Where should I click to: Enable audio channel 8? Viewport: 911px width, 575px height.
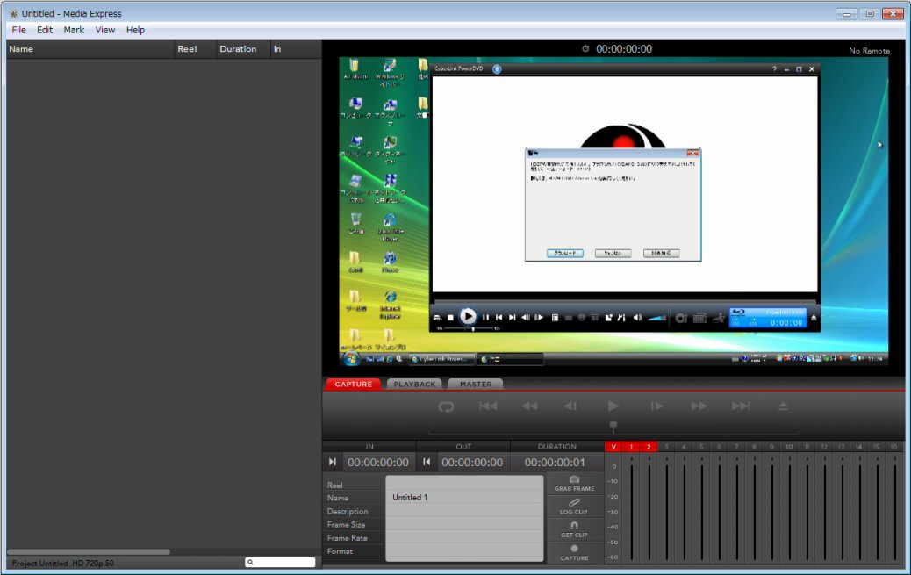coord(754,447)
